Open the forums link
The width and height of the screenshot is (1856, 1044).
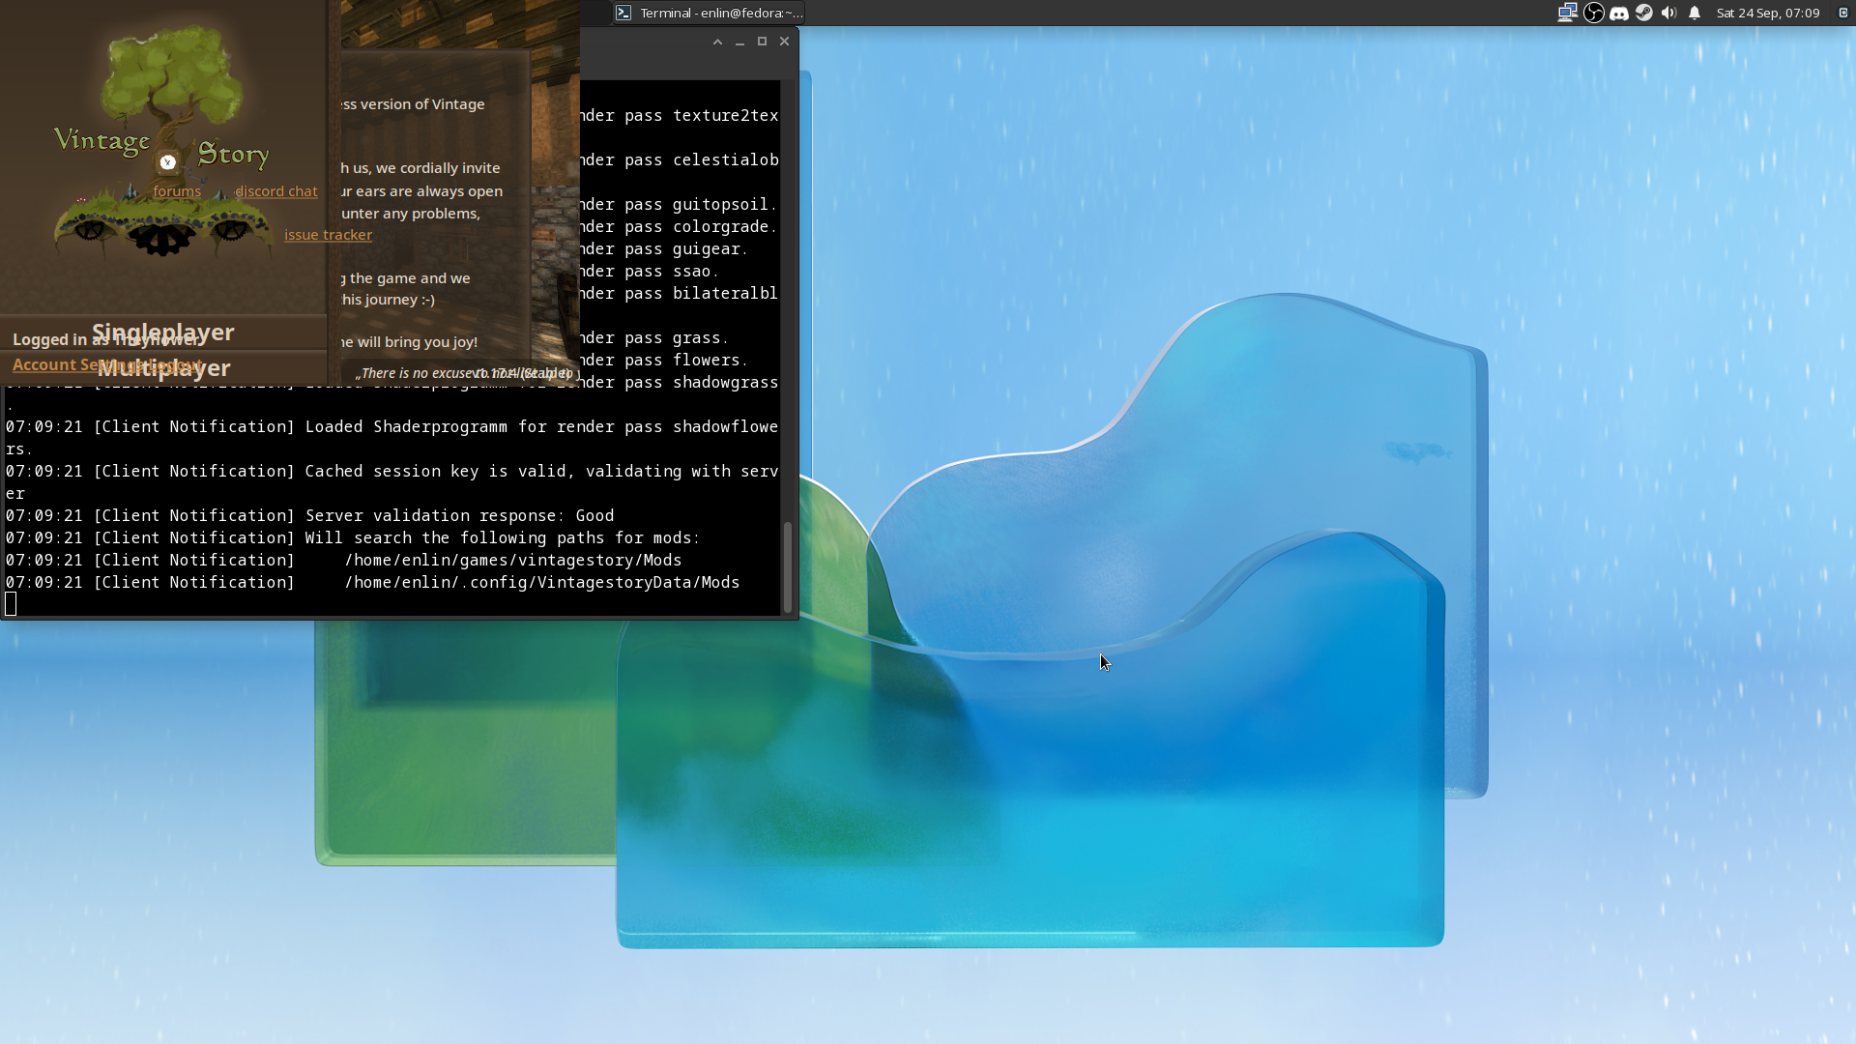click(x=177, y=191)
